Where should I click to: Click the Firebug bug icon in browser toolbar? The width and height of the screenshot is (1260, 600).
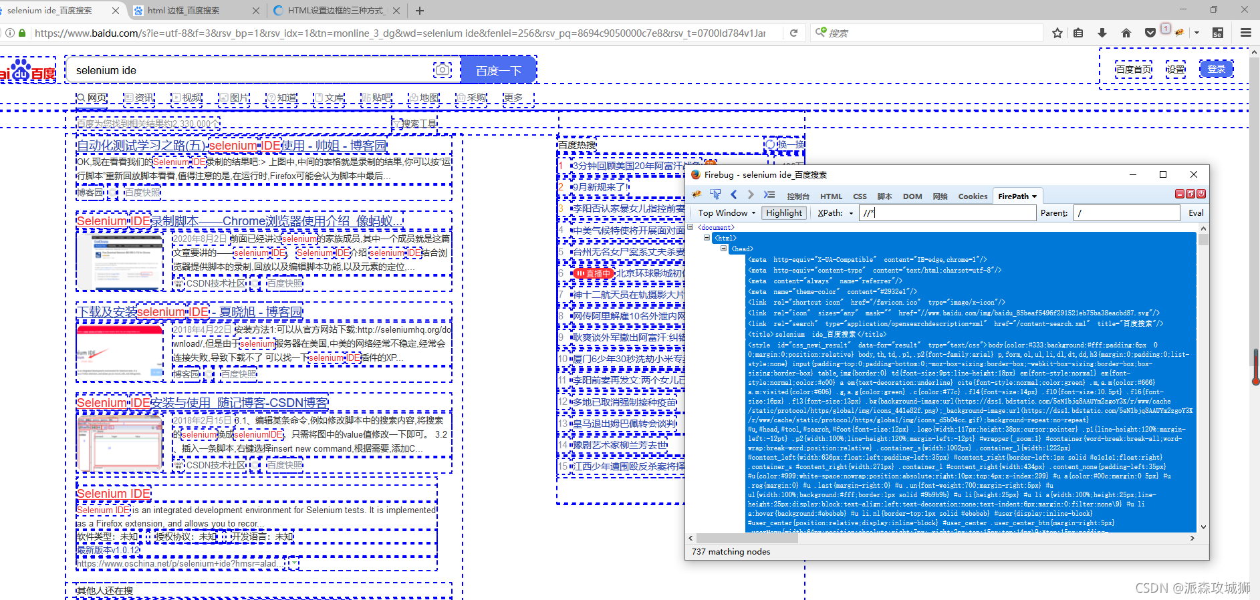[x=1180, y=33]
